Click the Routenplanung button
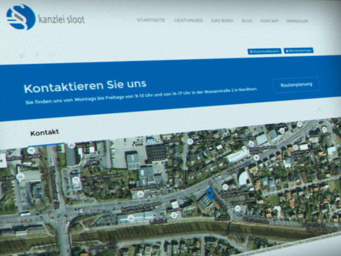 296,85
